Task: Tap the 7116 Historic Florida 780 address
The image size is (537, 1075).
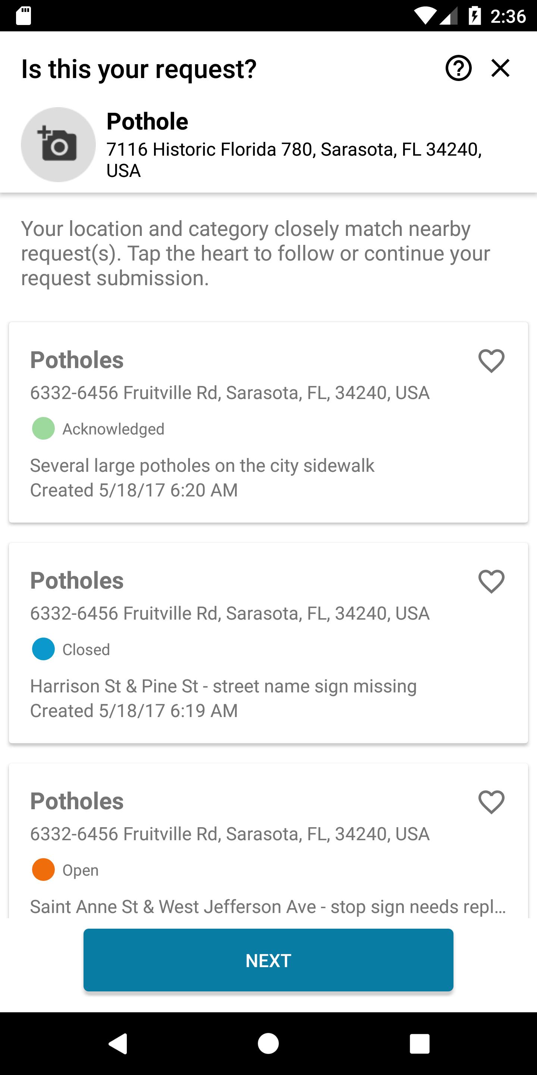Action: pos(294,160)
